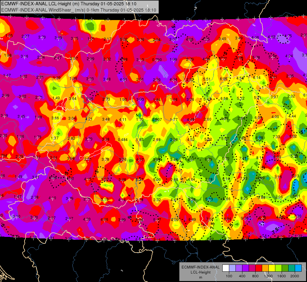Click the legend tick label 2000

[x=295, y=276]
